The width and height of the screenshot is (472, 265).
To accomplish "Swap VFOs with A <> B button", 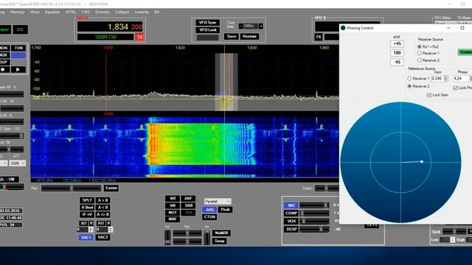I will coord(103,214).
